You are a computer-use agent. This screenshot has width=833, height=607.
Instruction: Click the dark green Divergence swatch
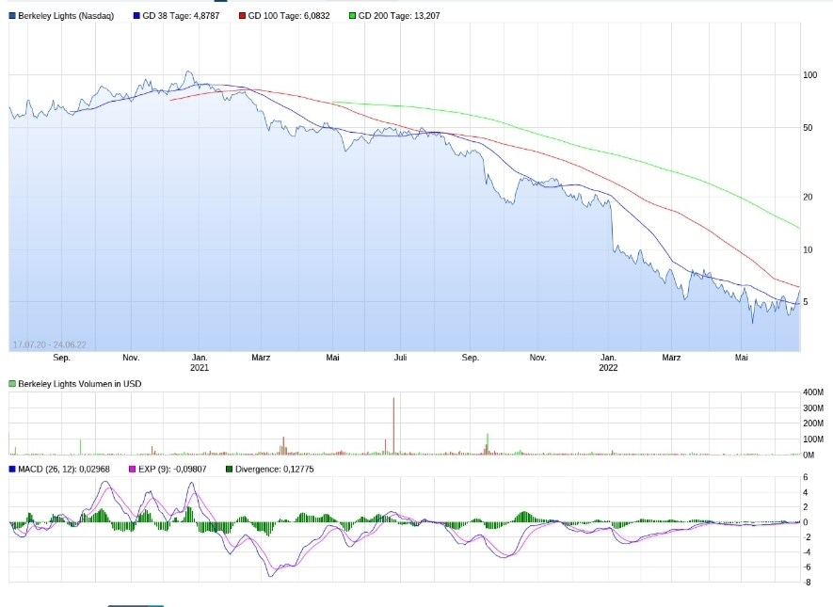229,469
